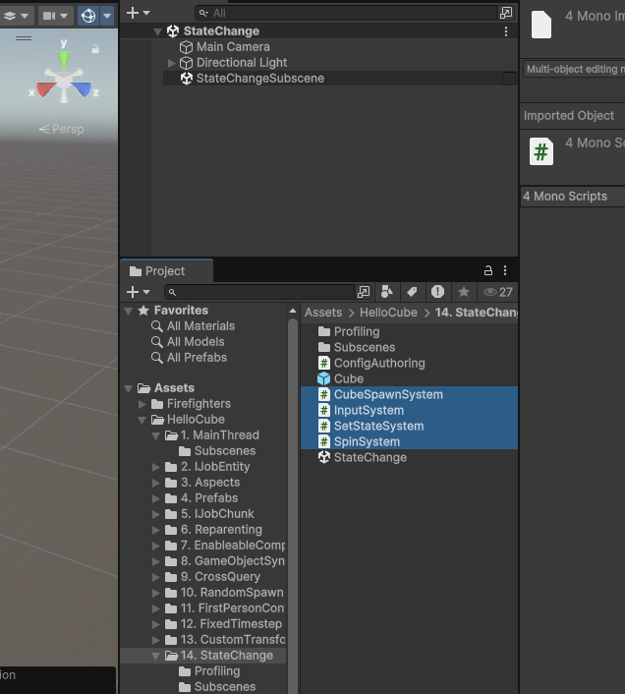This screenshot has width=625, height=694.
Task: Toggle the StateChangeSubscene open checkbox
Action: pyautogui.click(x=509, y=79)
